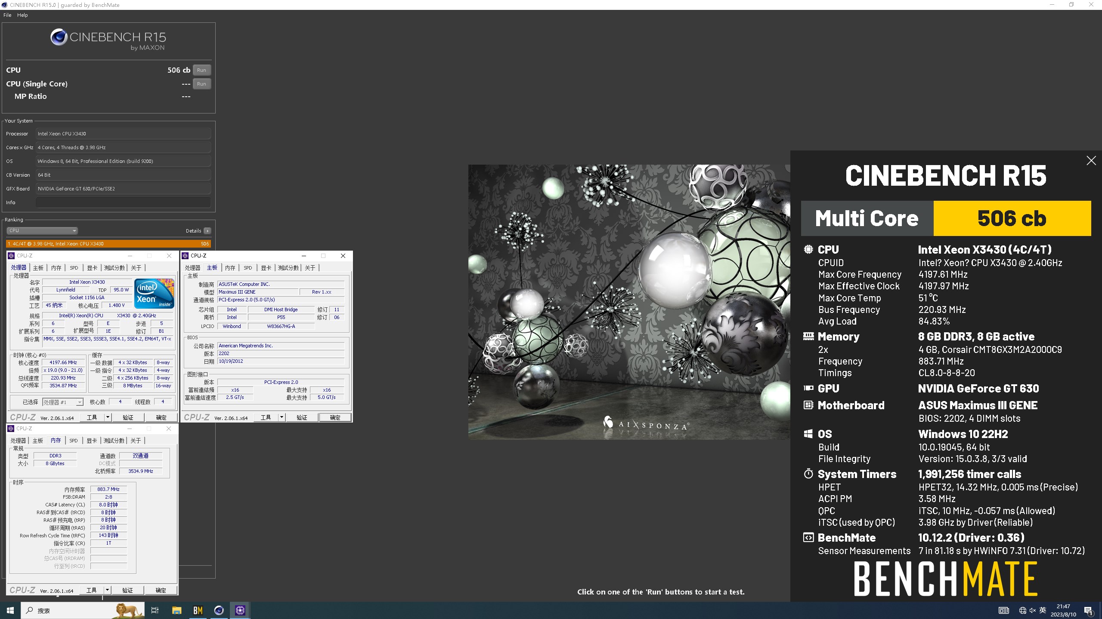Click the yellow 506 cb score box
Viewport: 1102px width, 619px height.
[1012, 218]
